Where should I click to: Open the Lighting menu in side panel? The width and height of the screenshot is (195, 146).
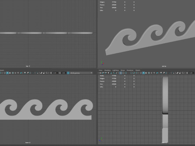point(115,70)
